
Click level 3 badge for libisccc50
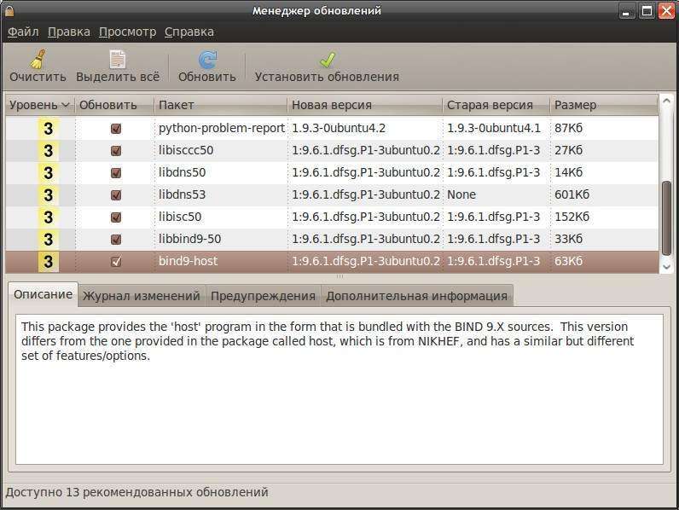tap(48, 151)
